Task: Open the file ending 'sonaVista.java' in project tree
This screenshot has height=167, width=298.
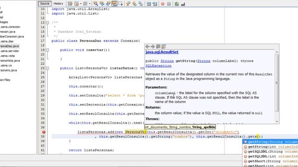Action: tap(10, 61)
